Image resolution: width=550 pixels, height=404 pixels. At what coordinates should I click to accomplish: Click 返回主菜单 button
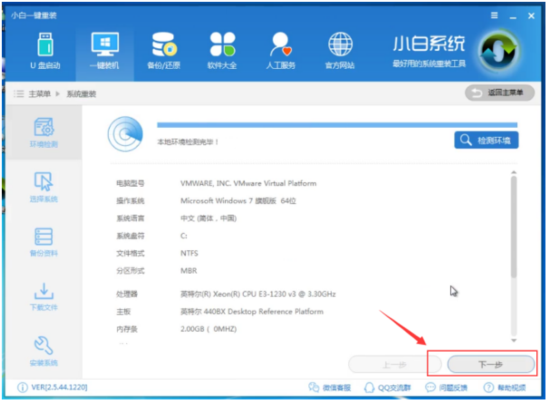(x=499, y=93)
